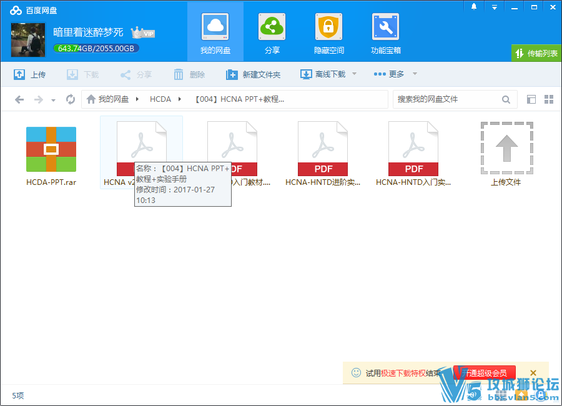The image size is (562, 406).
Task: Click the 上传文件 upload placeholder
Action: [506, 154]
